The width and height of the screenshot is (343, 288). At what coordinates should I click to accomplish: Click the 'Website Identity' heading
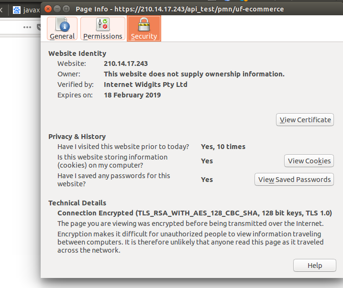pos(77,53)
